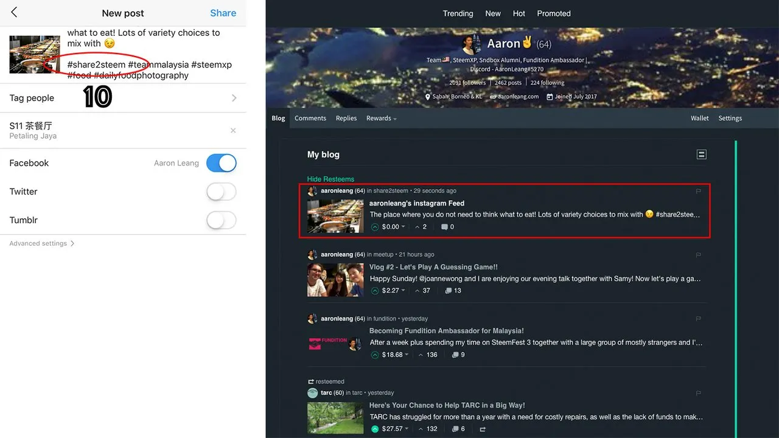This screenshot has width=779, height=438.
Task: Share the new Instagram post
Action: click(223, 13)
